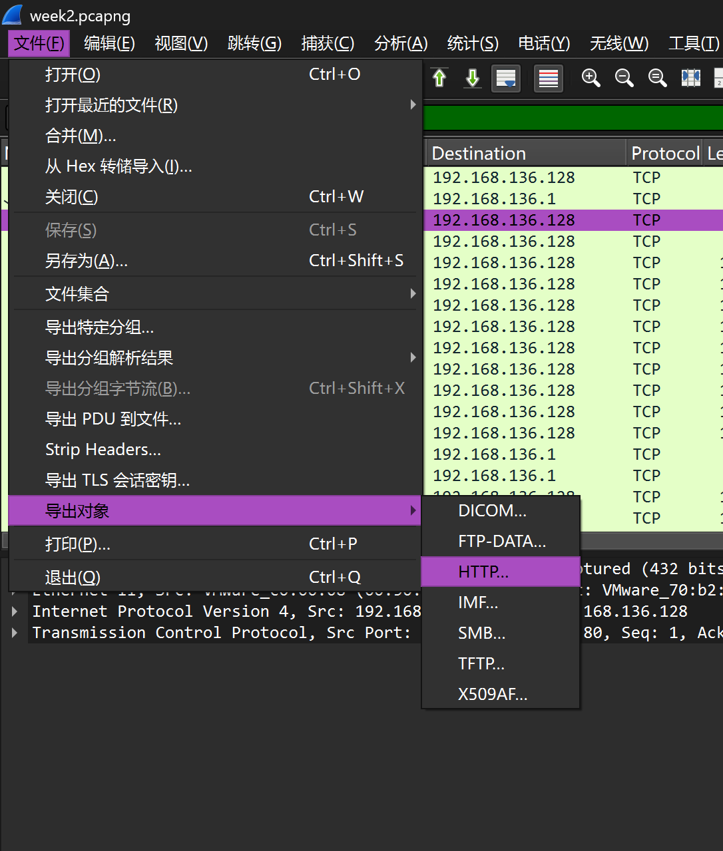723x851 pixels.
Task: Open the 文件(F) menu
Action: tap(39, 44)
